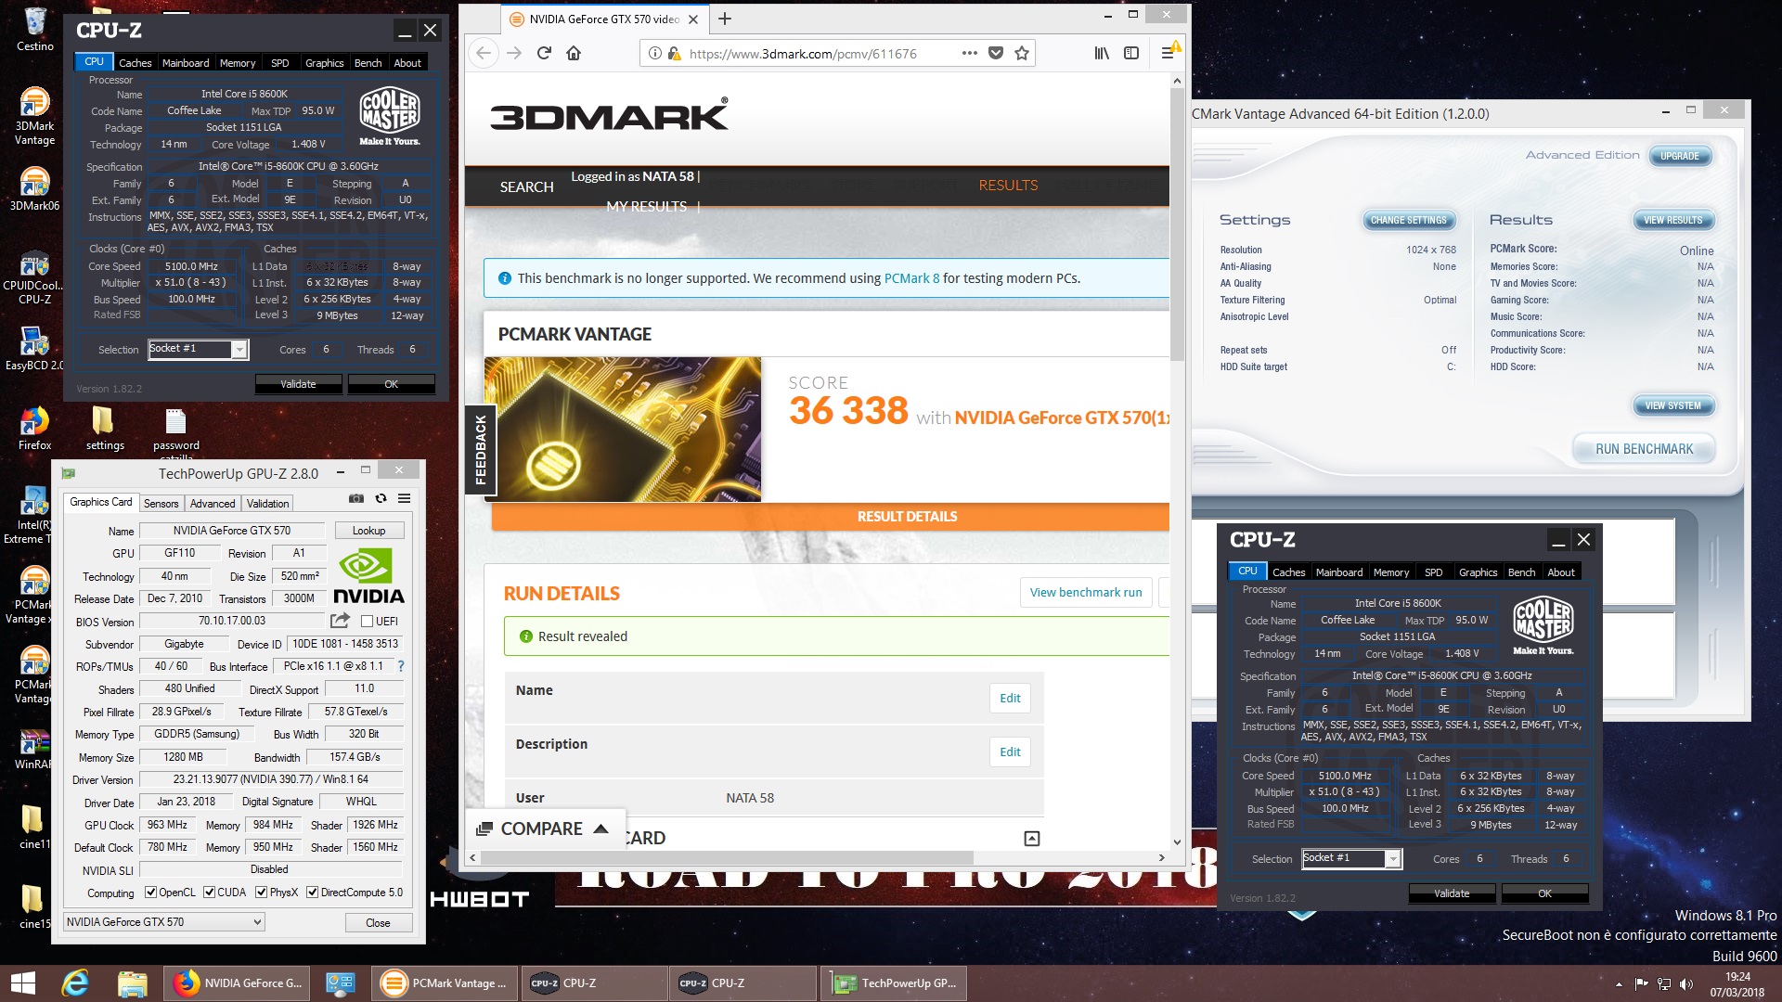Launch Firefox from the desktop shortcut
This screenshot has width=1782, height=1002.
(x=34, y=429)
